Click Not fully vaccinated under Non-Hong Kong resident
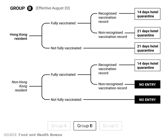The width and height of the screenshot is (168, 138). (x=66, y=99)
